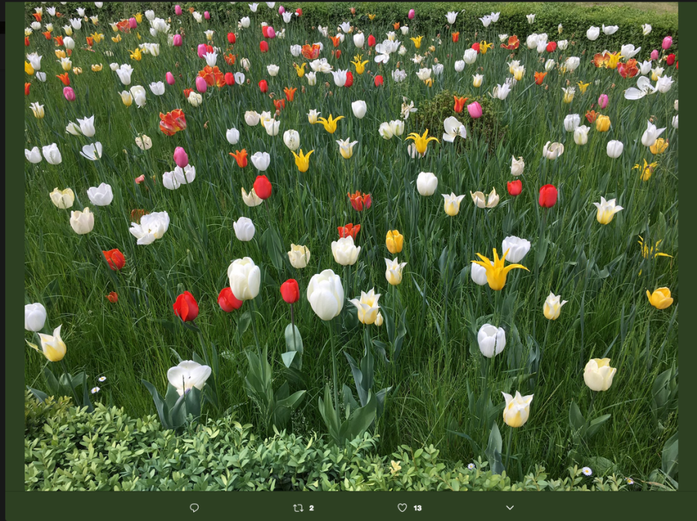The image size is (697, 521).
Task: Click the reply speech bubble icon
Action: point(194,508)
